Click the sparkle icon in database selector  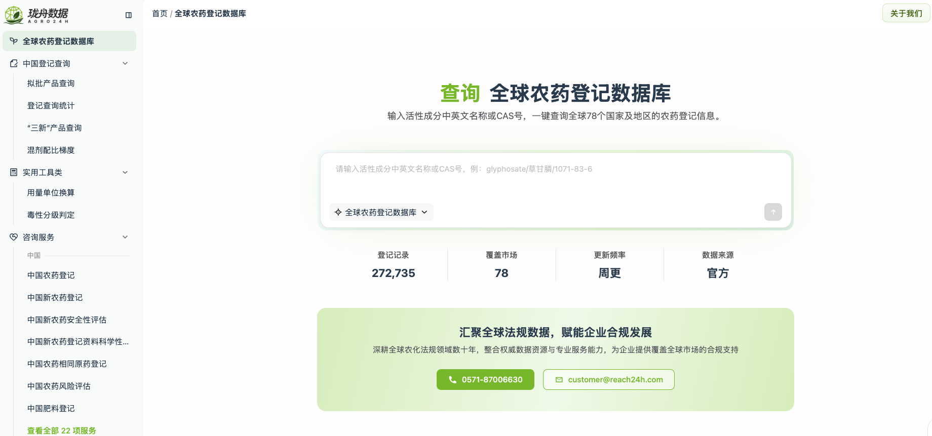(338, 212)
